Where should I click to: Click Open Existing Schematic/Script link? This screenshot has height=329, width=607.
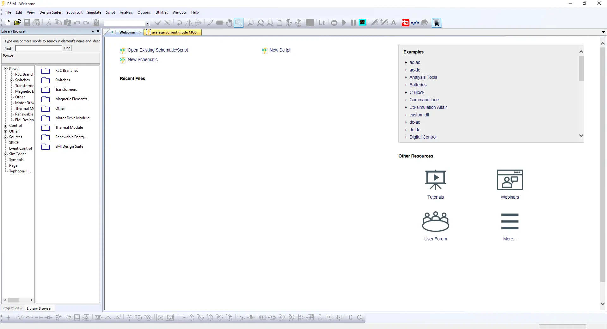coord(158,50)
